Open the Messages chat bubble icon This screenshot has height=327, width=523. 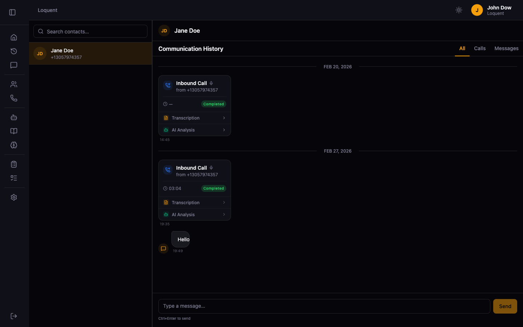point(14,65)
